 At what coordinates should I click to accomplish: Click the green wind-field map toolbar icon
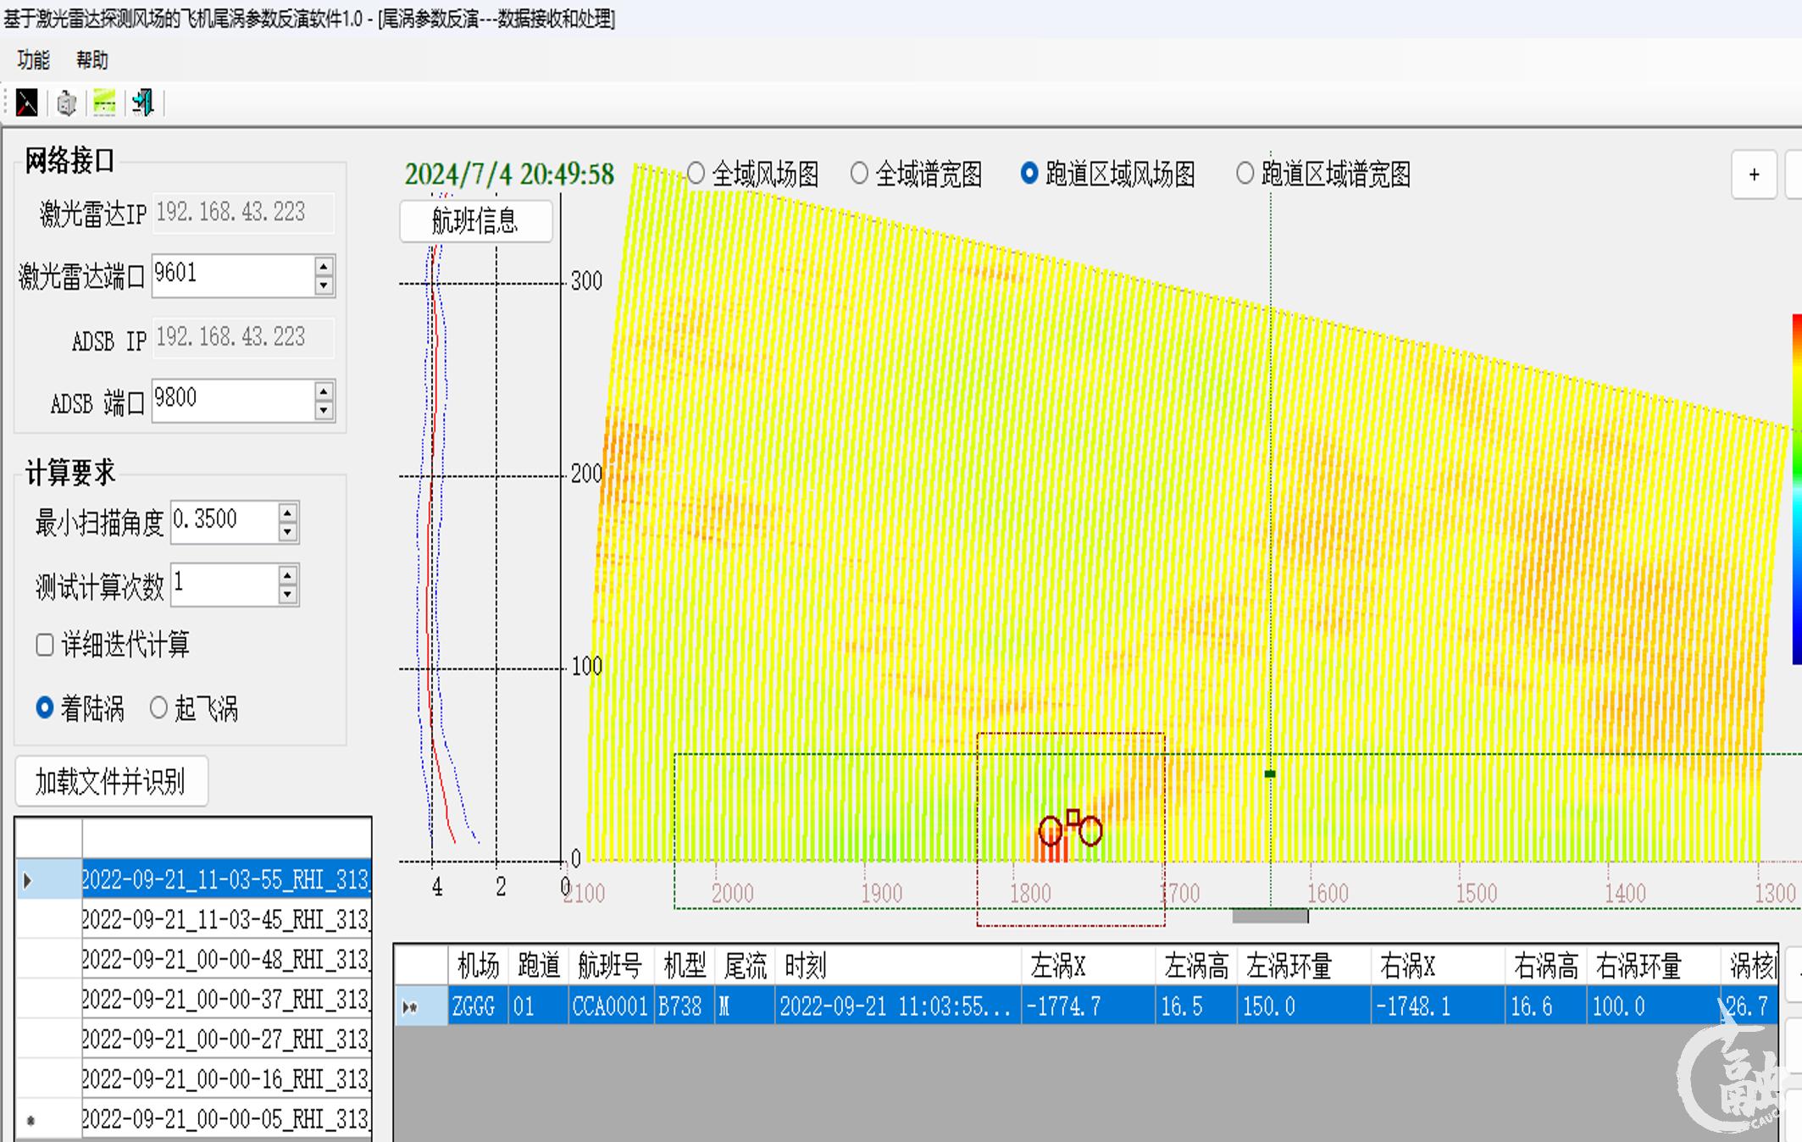pos(104,103)
